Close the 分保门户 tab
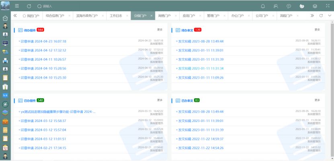Image resolution: width=334 pixels, height=161 pixels. pos(151,16)
